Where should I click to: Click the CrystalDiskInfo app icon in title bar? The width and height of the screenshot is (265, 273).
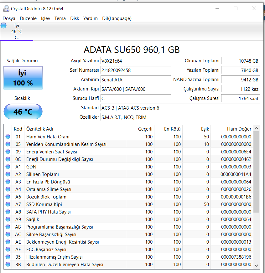(x=6, y=8)
